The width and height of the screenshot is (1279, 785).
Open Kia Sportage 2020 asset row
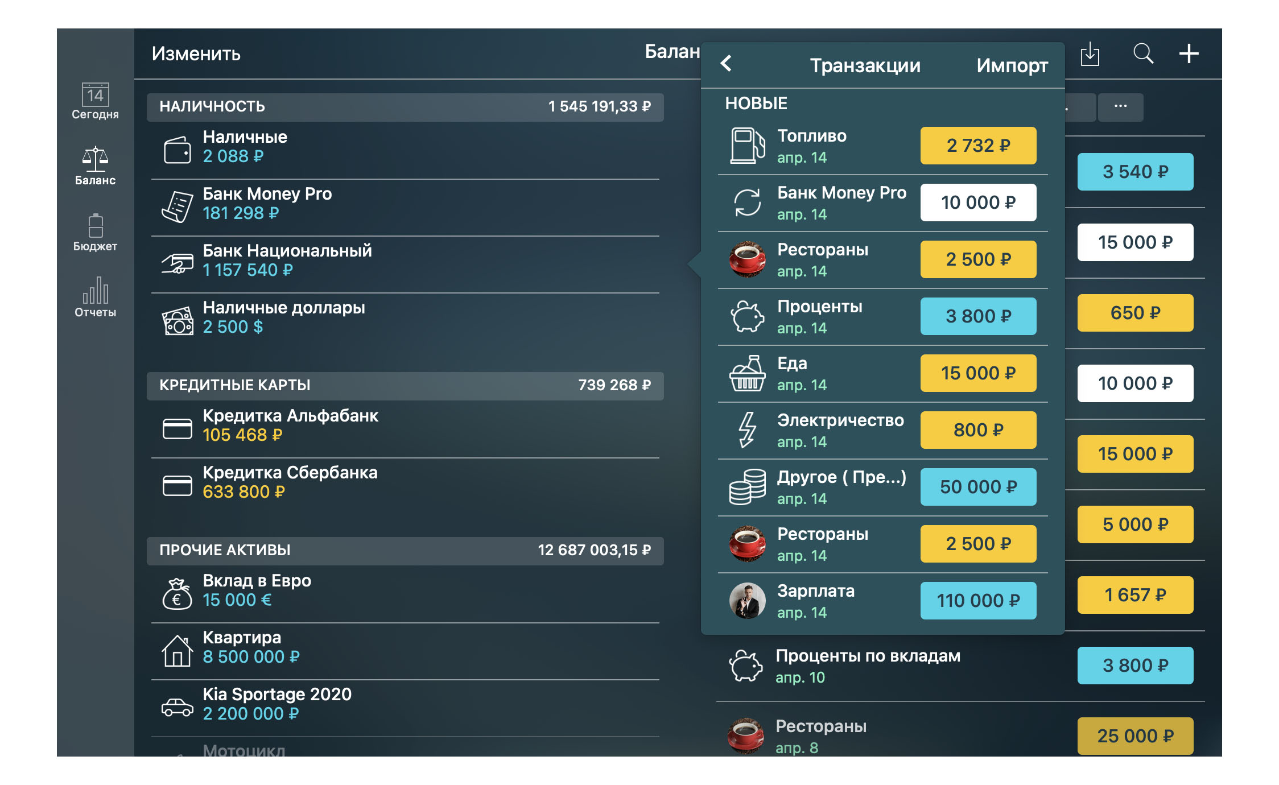point(405,708)
